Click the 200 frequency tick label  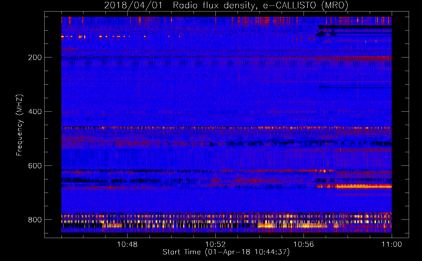(35, 57)
